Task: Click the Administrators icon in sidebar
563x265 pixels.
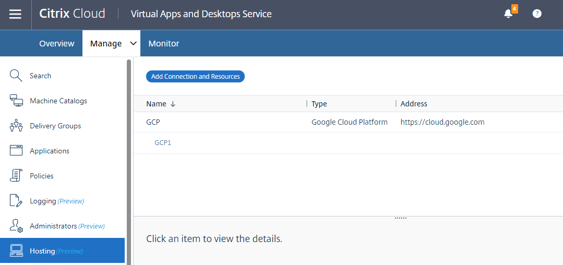Action: pos(16,226)
